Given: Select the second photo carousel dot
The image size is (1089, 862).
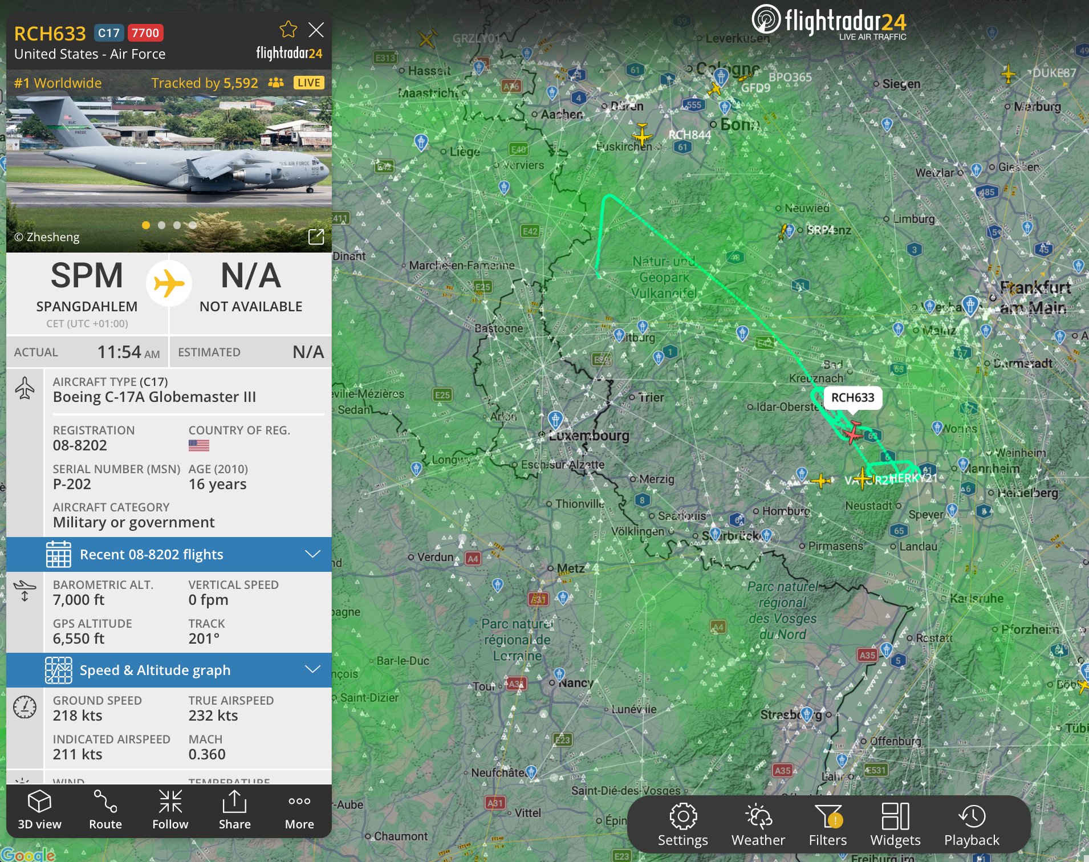Looking at the screenshot, I should (162, 225).
